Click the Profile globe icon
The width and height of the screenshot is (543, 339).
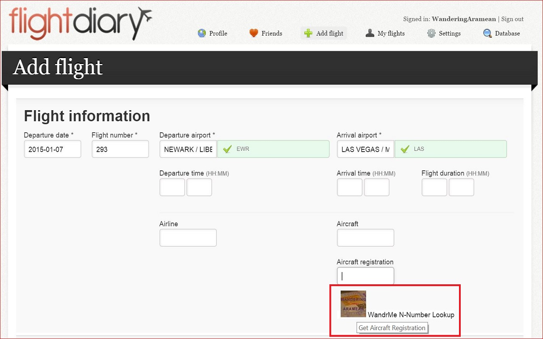202,33
